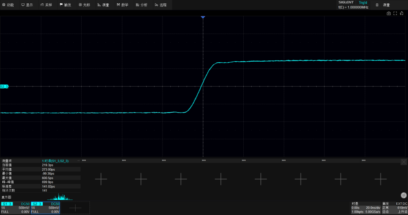
Task: Click the 600.5ps maximum value
Action: point(47,178)
